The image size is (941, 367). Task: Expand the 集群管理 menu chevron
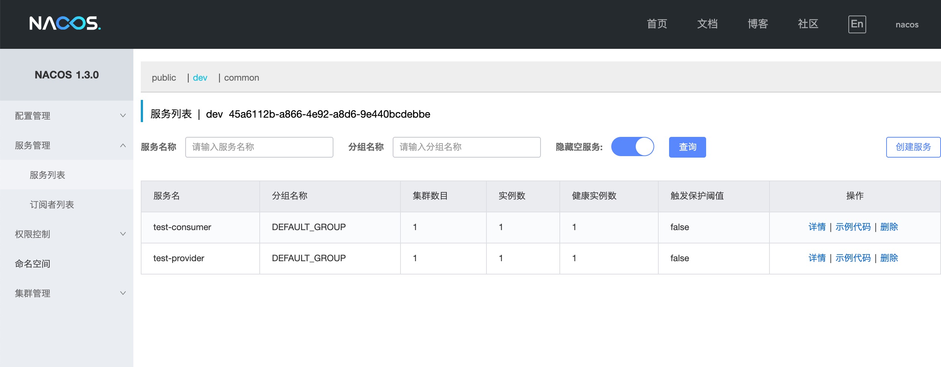click(123, 293)
